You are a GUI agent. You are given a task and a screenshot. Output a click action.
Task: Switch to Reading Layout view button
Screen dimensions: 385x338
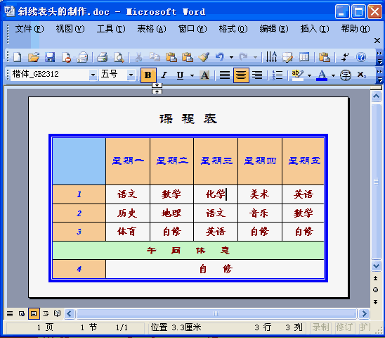point(57,313)
